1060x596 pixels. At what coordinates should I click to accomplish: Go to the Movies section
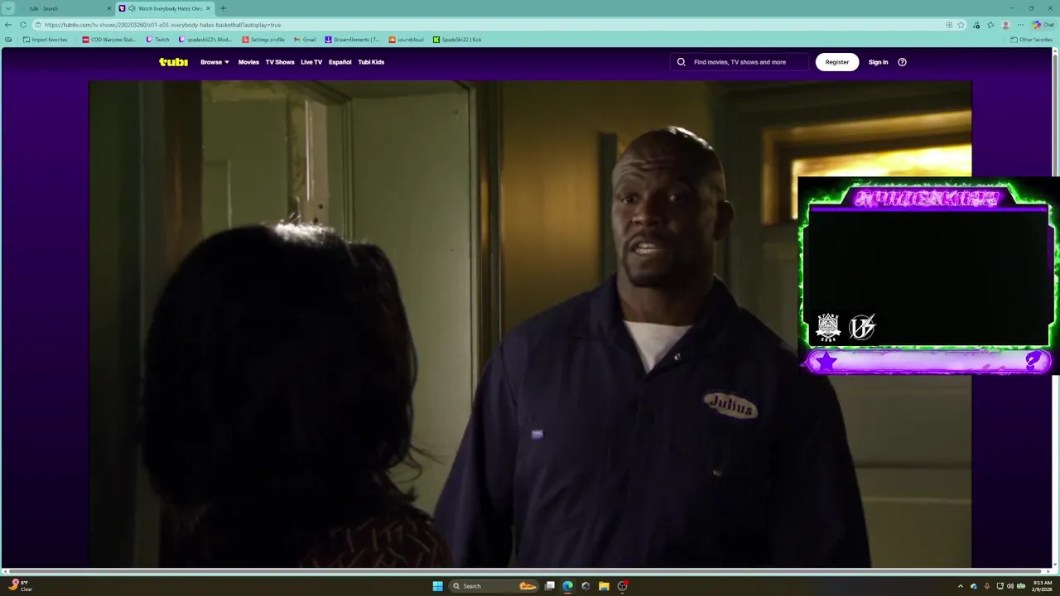click(x=248, y=62)
